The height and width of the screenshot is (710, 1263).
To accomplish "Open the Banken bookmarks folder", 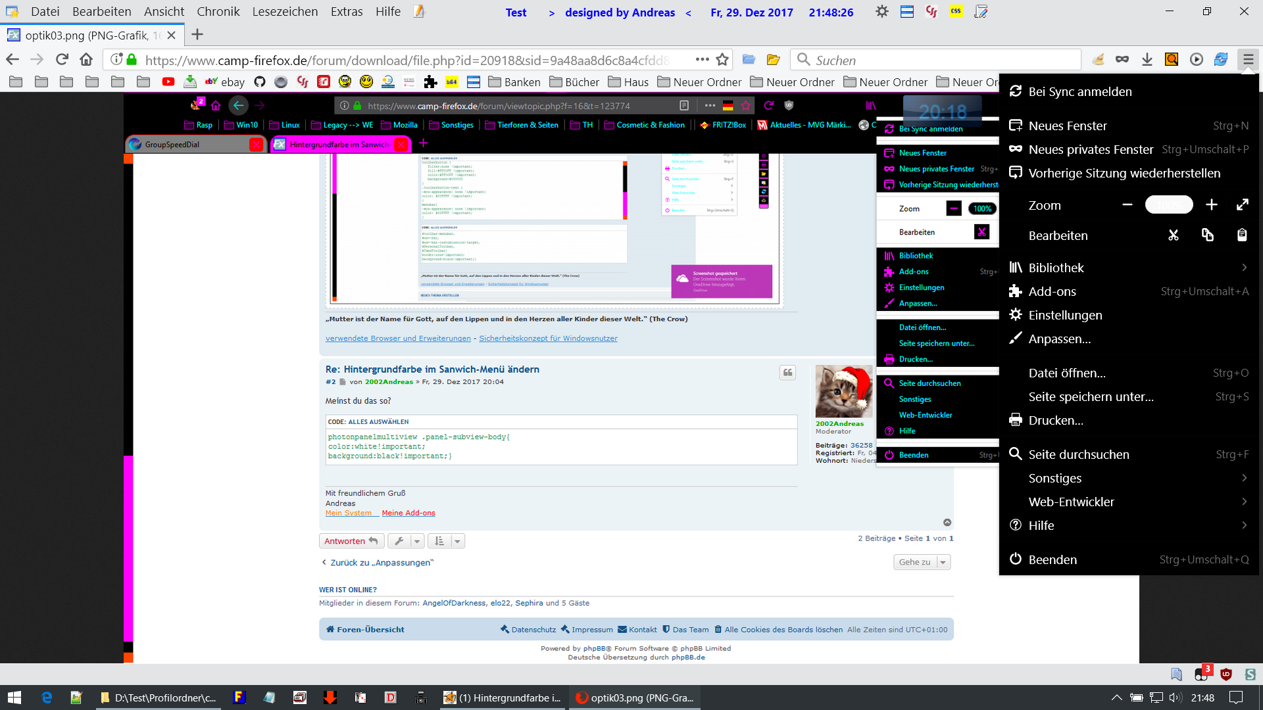I will coord(514,82).
